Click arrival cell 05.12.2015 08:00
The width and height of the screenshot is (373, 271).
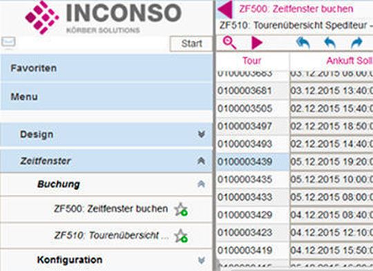332,197
